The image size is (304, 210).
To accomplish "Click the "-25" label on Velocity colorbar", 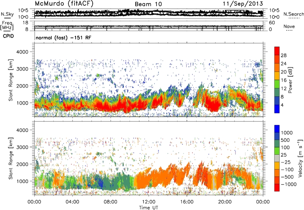I will click(285, 162).
